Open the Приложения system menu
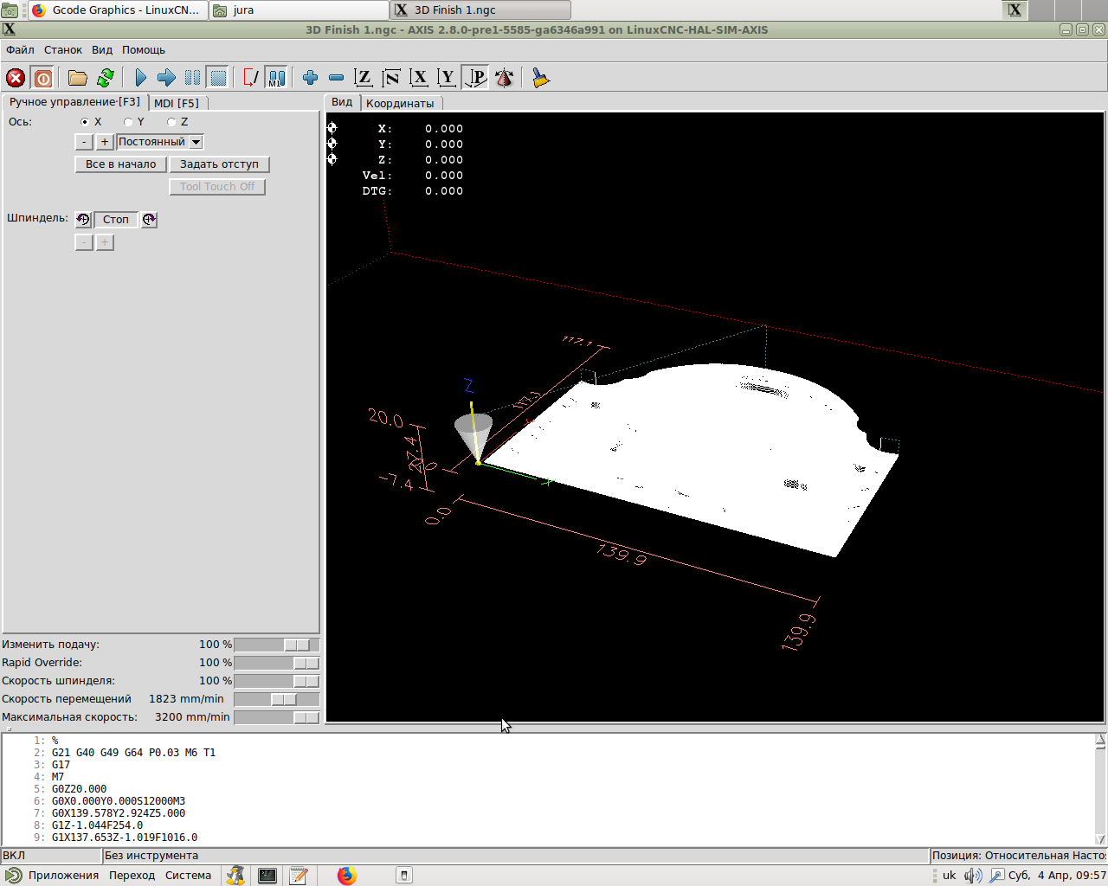Image resolution: width=1108 pixels, height=886 pixels. [53, 876]
